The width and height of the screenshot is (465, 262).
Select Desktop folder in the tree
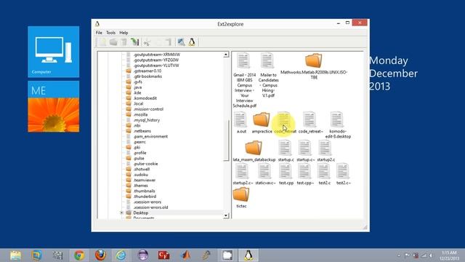(x=140, y=213)
